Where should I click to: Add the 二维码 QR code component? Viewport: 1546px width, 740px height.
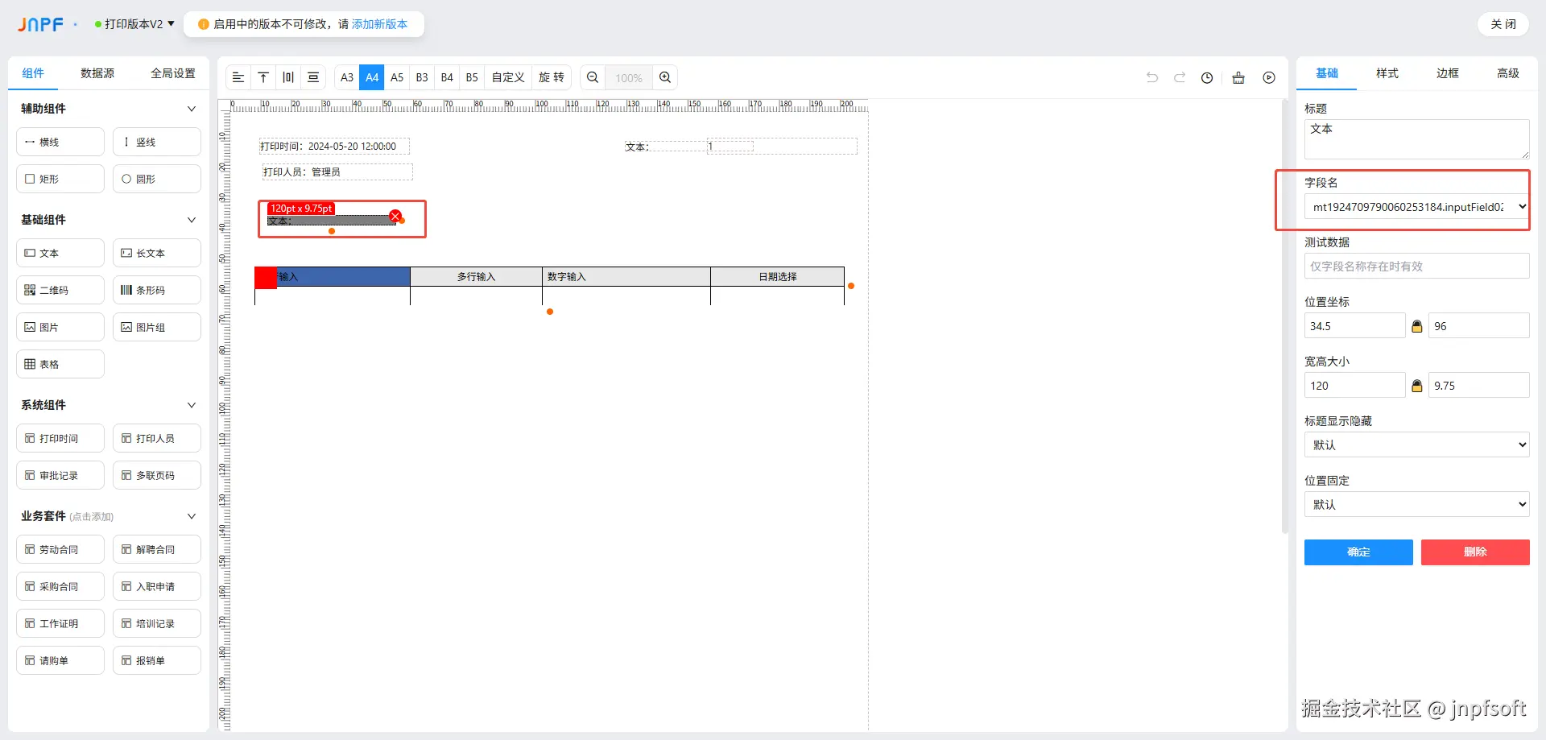[60, 290]
